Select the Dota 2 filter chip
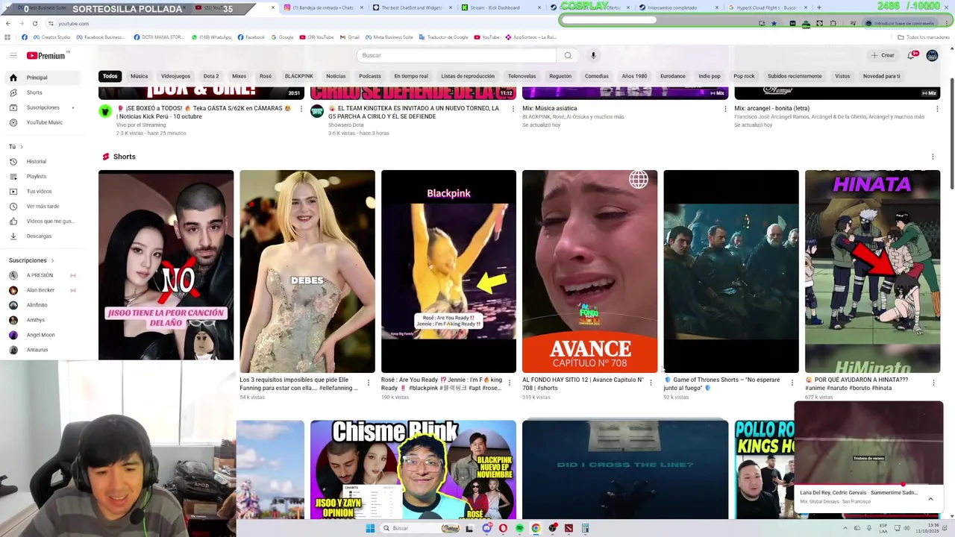The image size is (955, 537). click(x=211, y=76)
